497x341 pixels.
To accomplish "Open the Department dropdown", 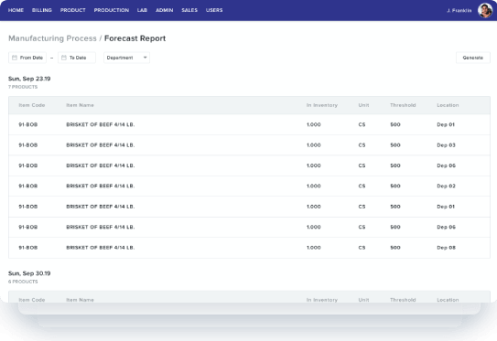I will [126, 58].
